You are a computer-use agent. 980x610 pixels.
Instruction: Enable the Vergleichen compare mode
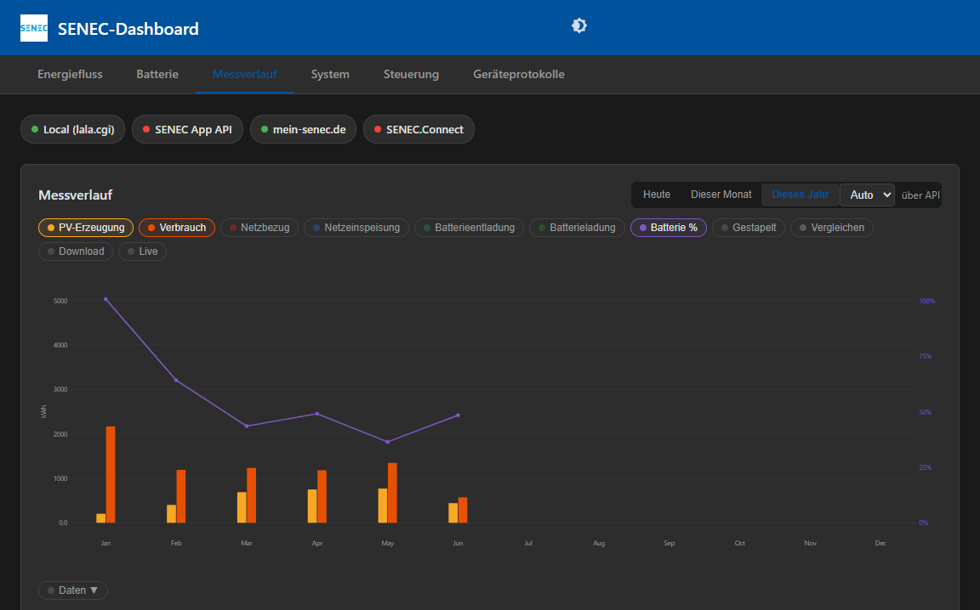[832, 228]
